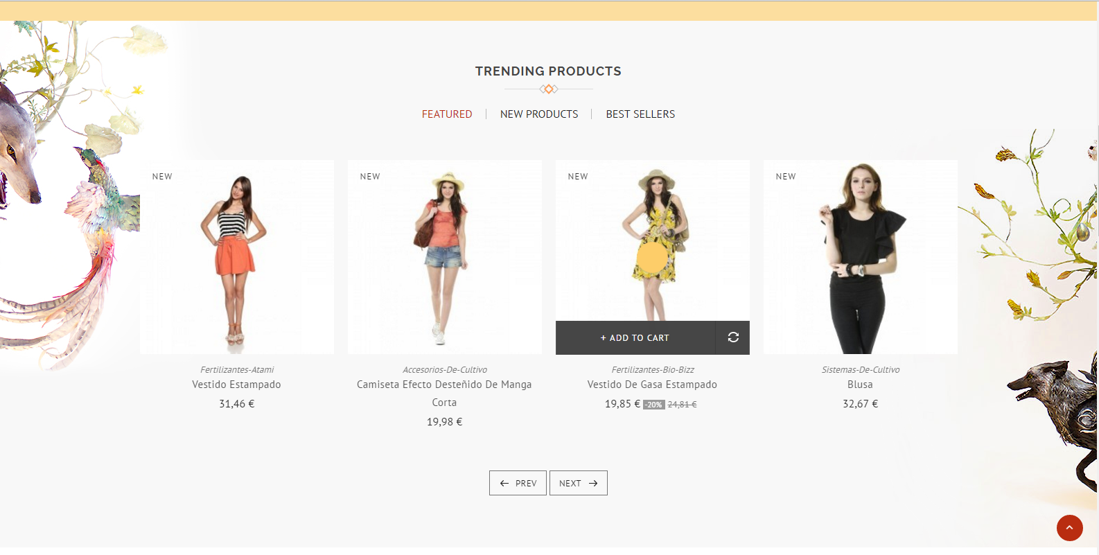The image size is (1099, 555).
Task: Open the Blusa product image
Action: coord(861,257)
